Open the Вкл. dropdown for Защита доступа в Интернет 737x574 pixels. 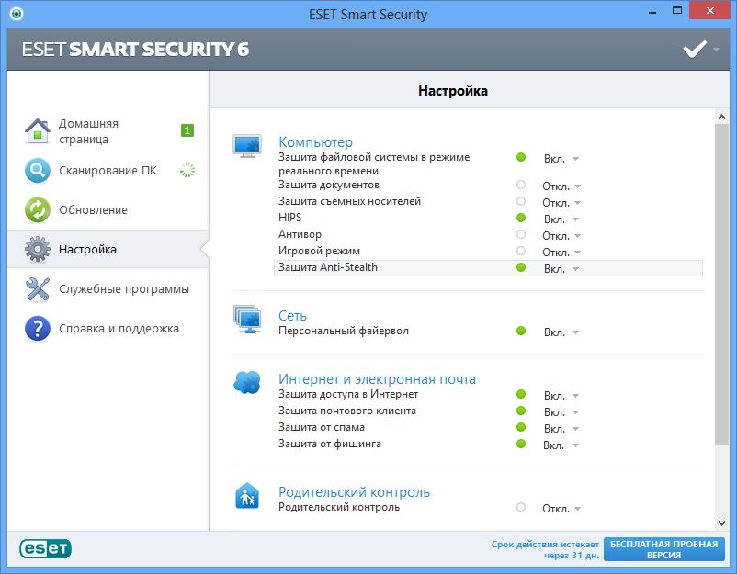[x=561, y=396]
